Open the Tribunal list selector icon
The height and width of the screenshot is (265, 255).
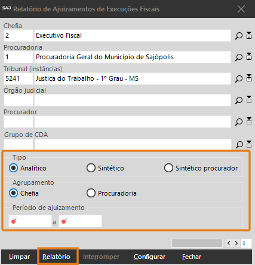(x=249, y=78)
